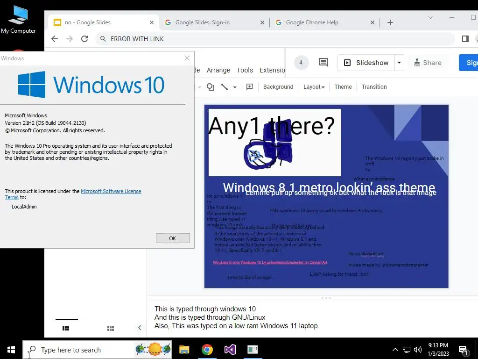Image resolution: width=478 pixels, height=359 pixels.
Task: Click the Theme button
Action: click(x=343, y=87)
